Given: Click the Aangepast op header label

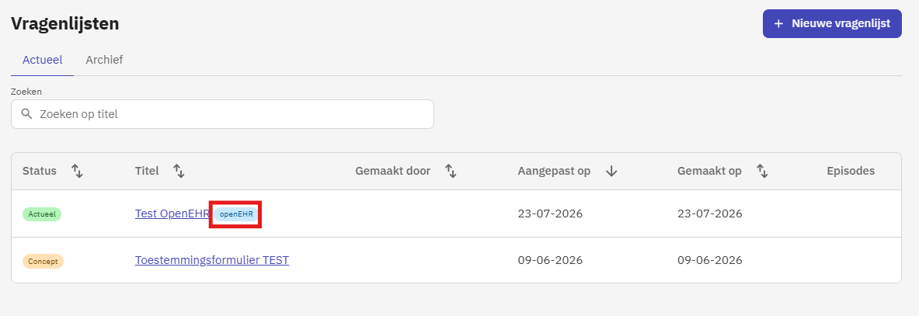Looking at the screenshot, I should 554,171.
